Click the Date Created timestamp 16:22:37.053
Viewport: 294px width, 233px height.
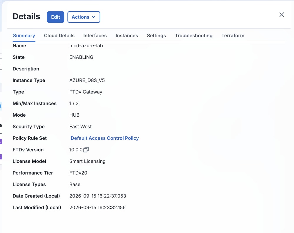(112, 196)
